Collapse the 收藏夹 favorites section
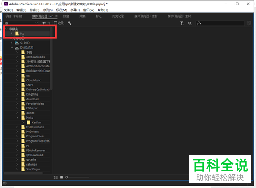This screenshot has width=256, height=188. pyautogui.click(x=7, y=29)
